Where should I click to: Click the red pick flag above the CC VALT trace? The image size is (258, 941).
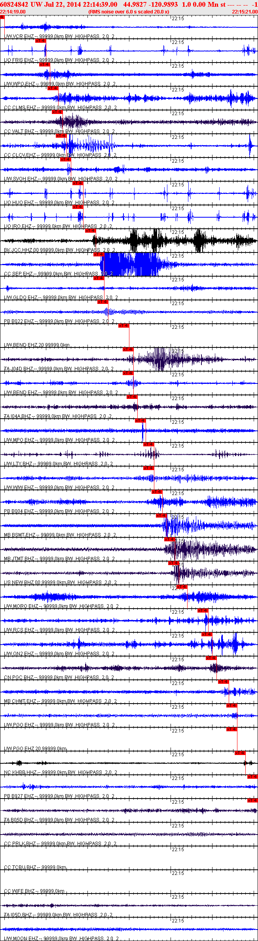(57, 112)
